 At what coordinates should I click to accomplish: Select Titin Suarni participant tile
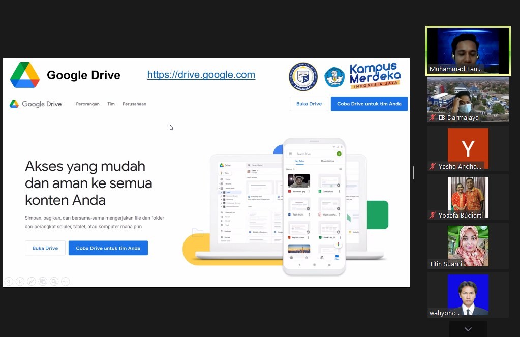pyautogui.click(x=468, y=246)
